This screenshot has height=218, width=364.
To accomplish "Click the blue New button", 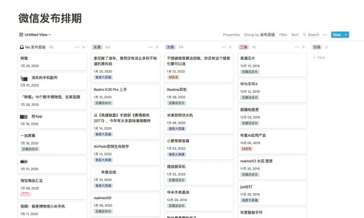I will pos(337,35).
